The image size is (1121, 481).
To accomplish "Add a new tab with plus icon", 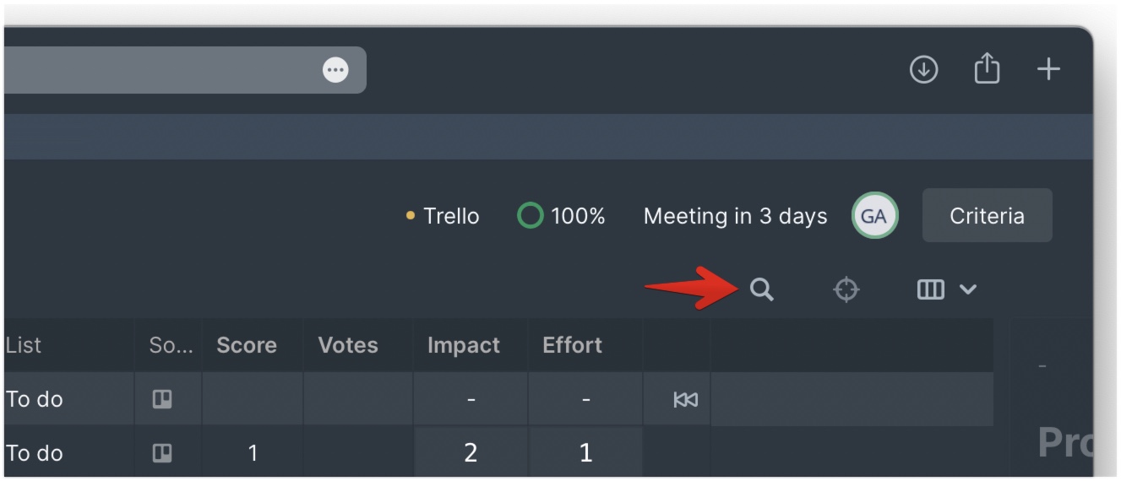I will click(1048, 69).
